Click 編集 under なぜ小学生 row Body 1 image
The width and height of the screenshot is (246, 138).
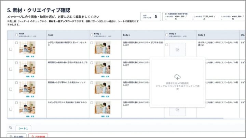pyautogui.click(x=103, y=117)
